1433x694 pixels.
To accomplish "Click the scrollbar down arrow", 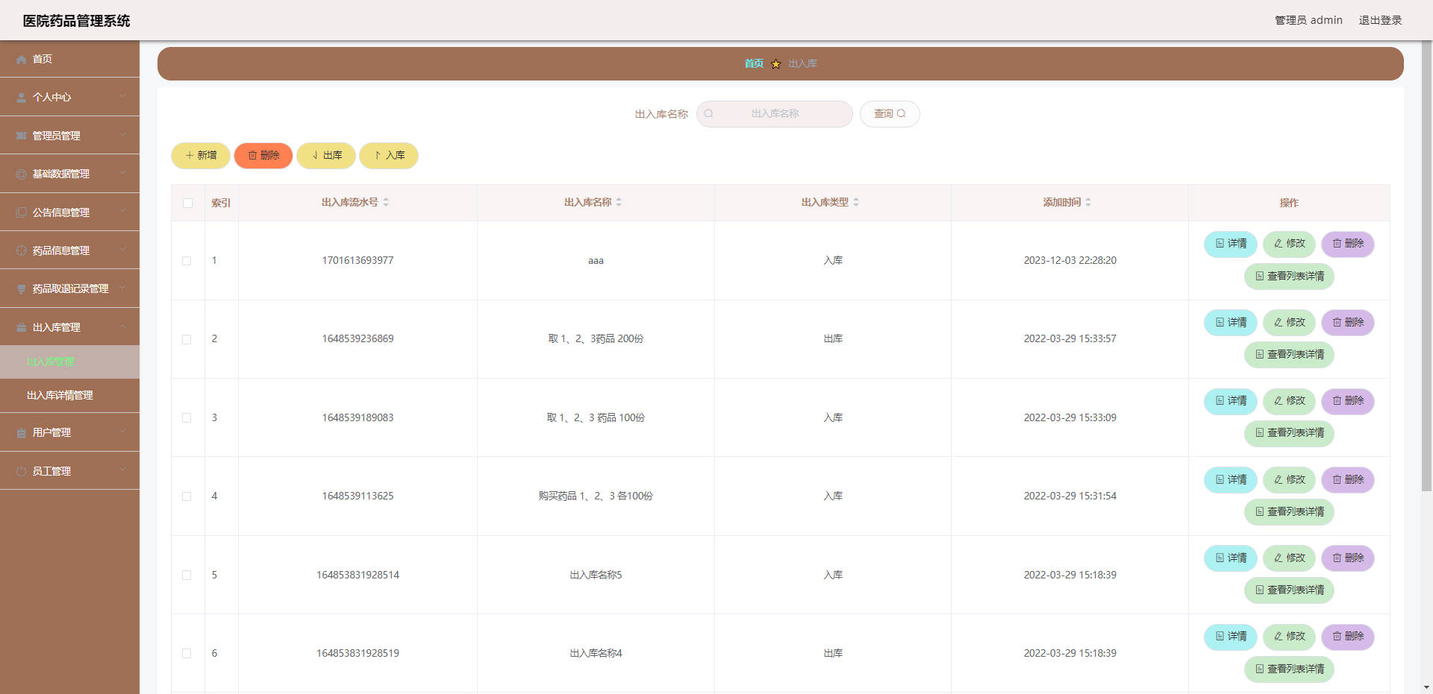I will (1426, 687).
